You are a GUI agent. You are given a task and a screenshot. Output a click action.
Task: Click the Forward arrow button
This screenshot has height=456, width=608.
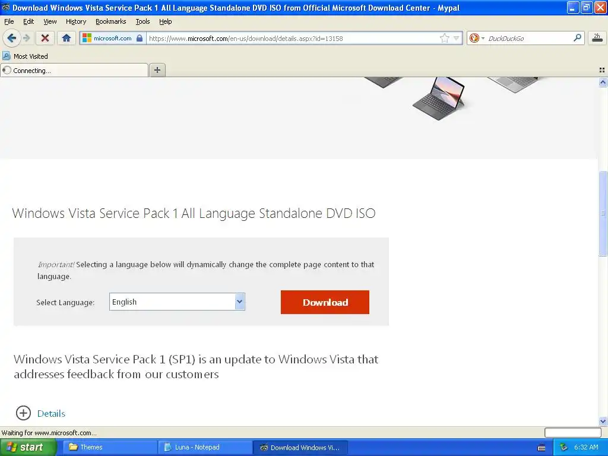click(x=26, y=38)
